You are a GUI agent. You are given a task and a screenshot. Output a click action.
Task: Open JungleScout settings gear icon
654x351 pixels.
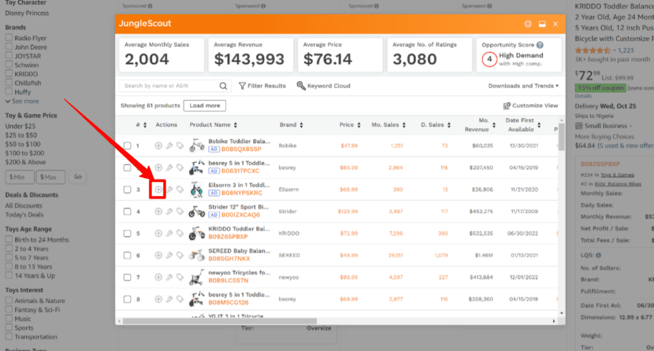(x=528, y=24)
